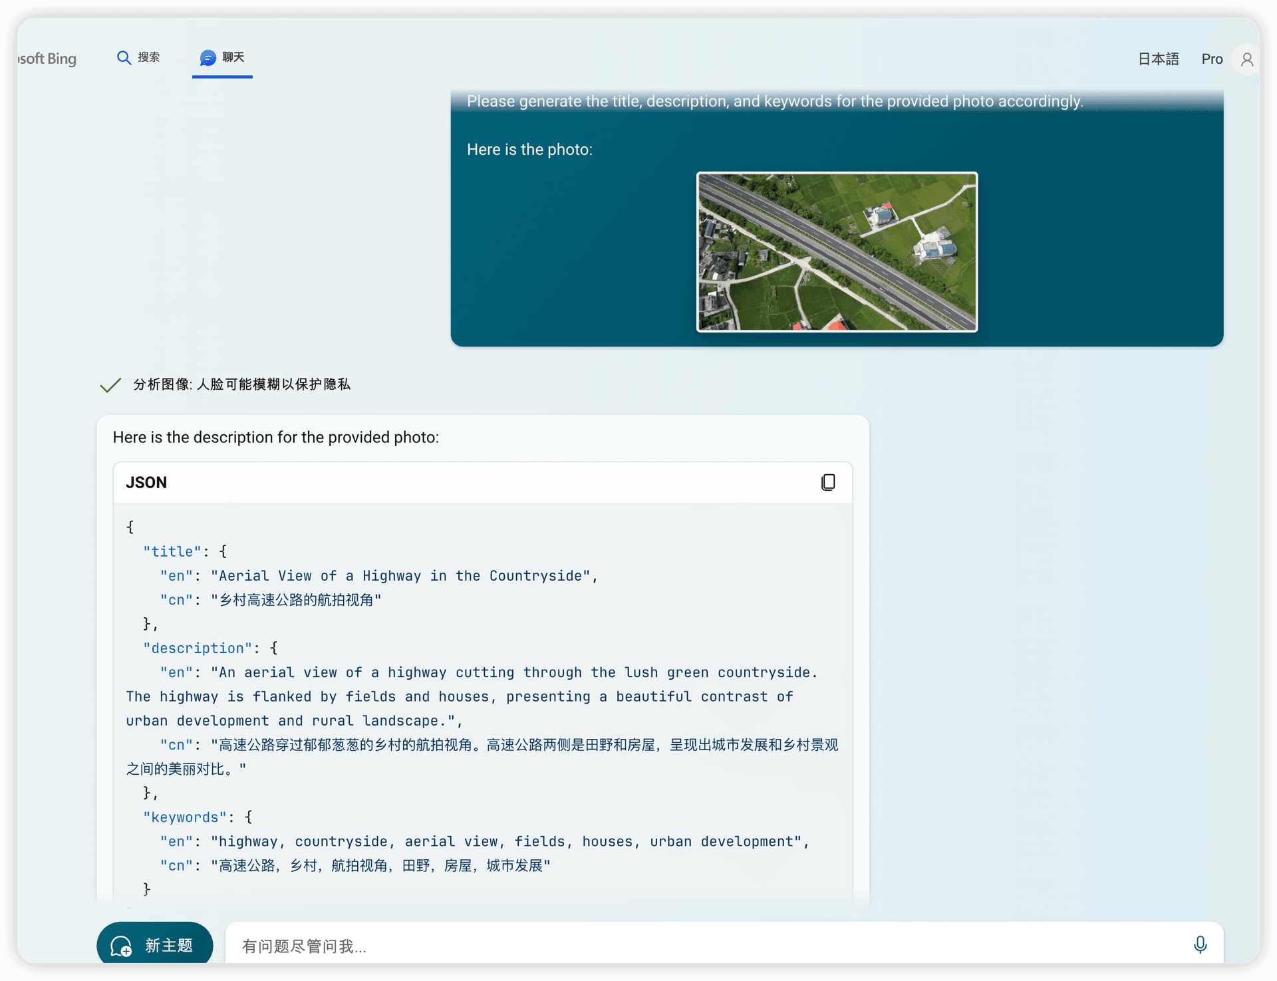1277x981 pixels.
Task: Click the JSON code block header label
Action: click(x=146, y=483)
